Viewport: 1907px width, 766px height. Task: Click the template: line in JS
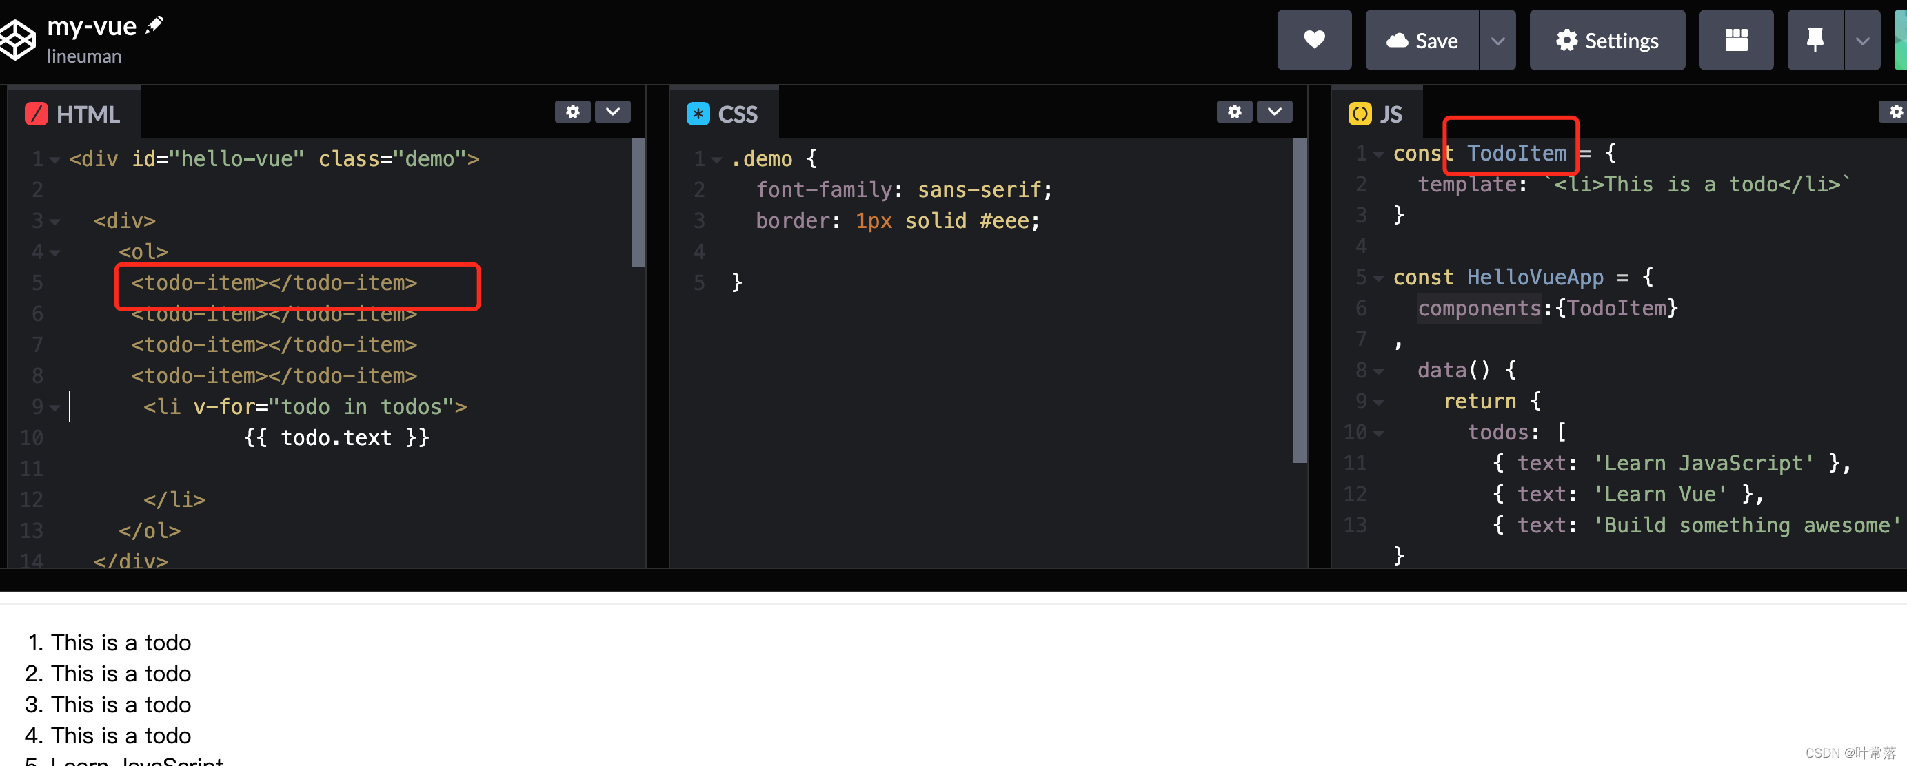coord(1634,184)
